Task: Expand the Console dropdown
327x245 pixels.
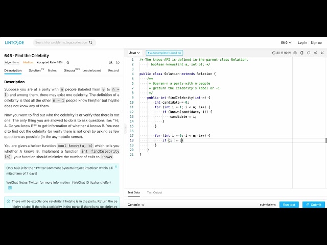Action: click(136, 205)
